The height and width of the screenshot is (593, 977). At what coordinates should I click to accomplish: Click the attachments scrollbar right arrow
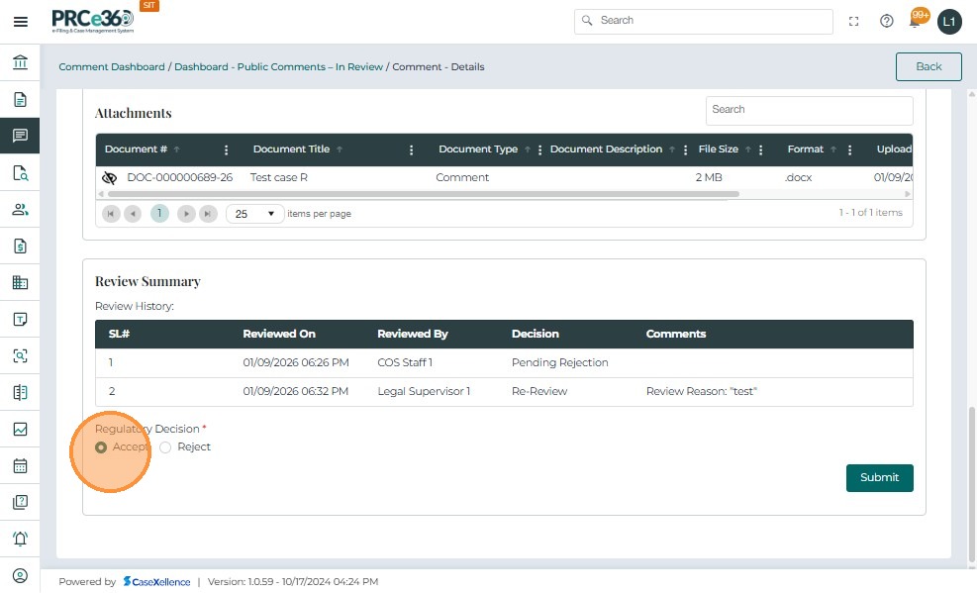pos(907,194)
